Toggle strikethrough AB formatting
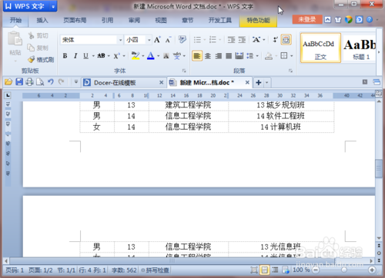Screen dimensions: 385x278 [101, 56]
